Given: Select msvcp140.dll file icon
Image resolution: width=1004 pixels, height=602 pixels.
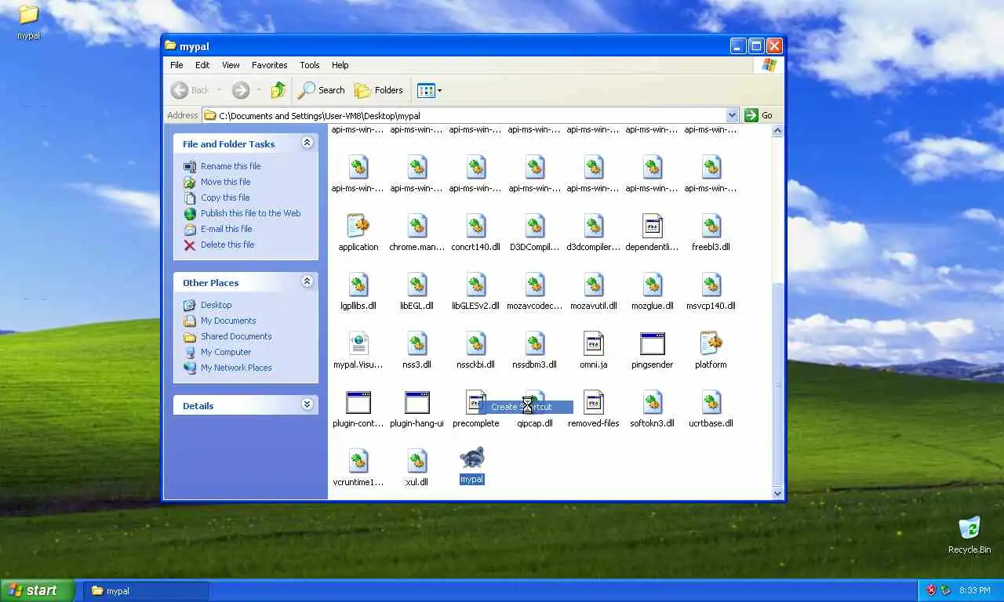Looking at the screenshot, I should tap(711, 285).
